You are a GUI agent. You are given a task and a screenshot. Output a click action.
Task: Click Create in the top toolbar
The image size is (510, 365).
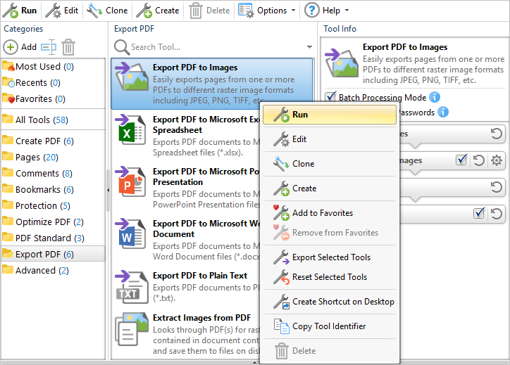pyautogui.click(x=158, y=11)
